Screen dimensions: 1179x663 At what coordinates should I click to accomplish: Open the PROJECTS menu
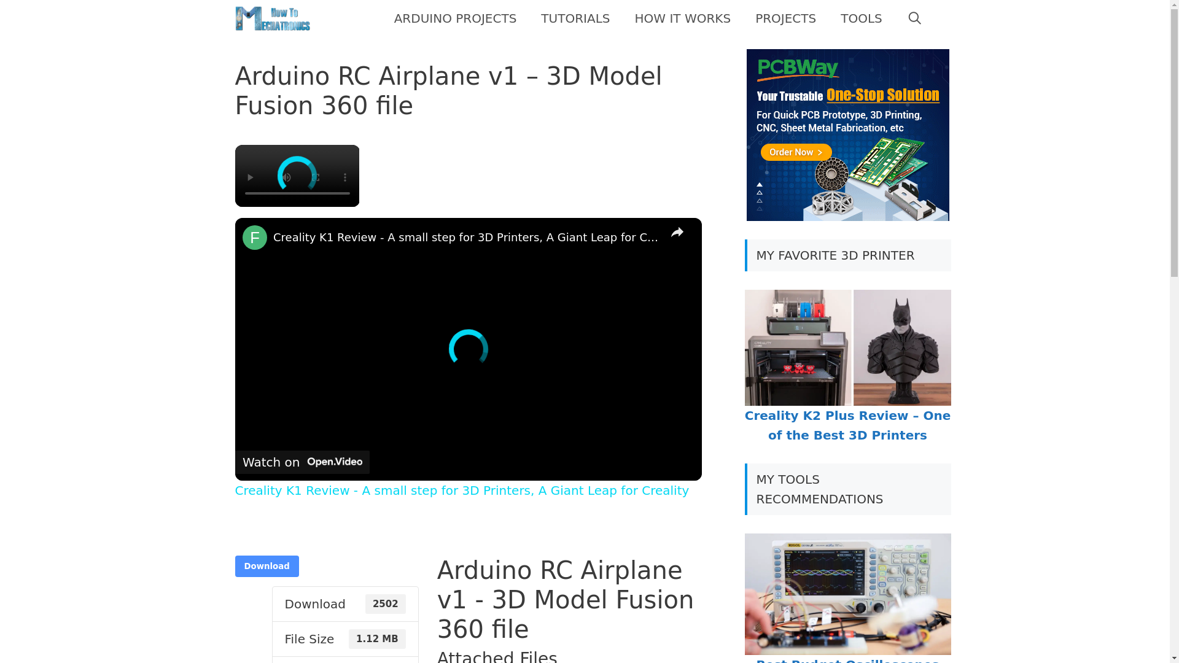click(x=785, y=18)
